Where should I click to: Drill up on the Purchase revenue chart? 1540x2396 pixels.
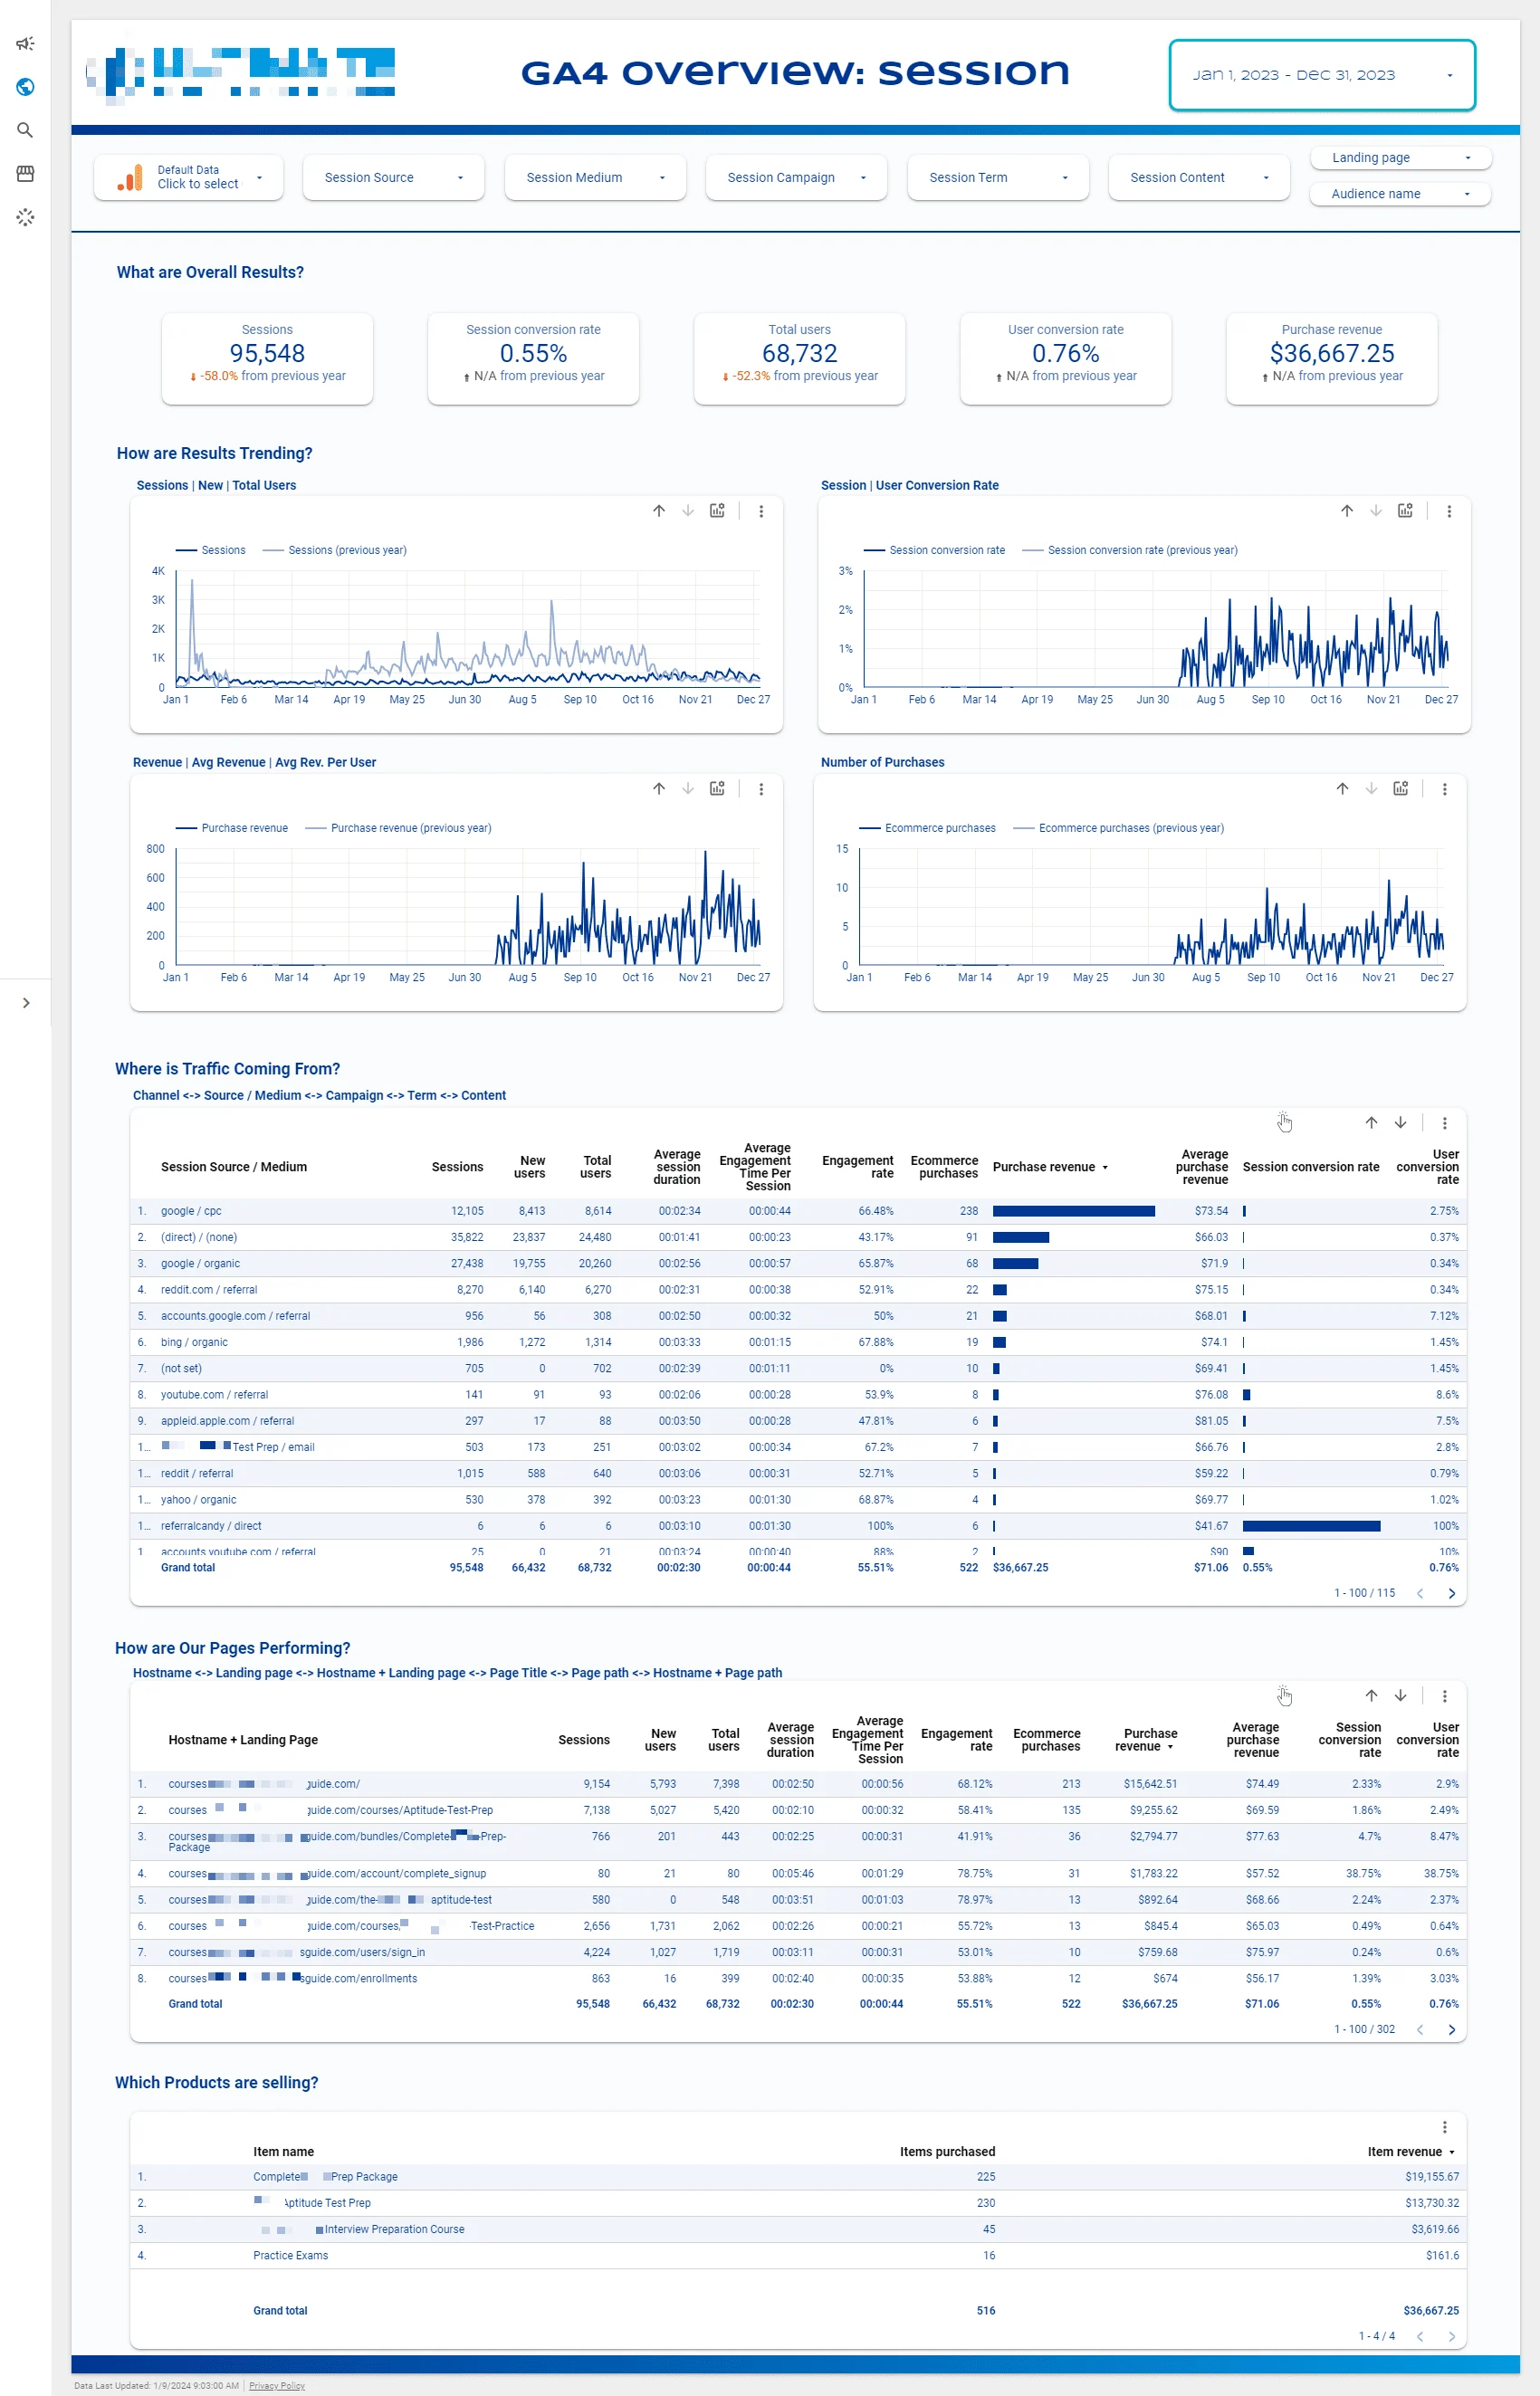tap(659, 788)
